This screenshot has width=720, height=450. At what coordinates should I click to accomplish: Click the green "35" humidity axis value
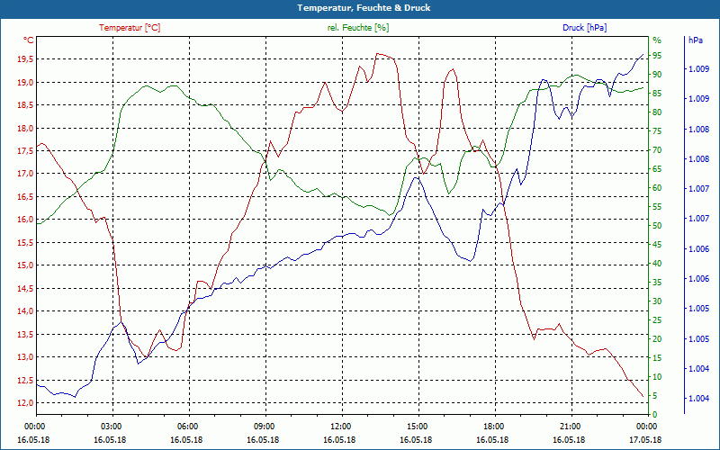coord(657,283)
